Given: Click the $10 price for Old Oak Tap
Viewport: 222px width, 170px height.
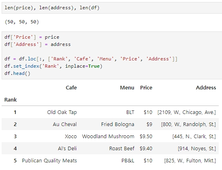Looking at the screenshot, I should [148, 112].
